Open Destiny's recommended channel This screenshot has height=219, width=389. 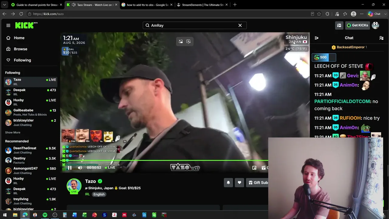click(x=30, y=160)
